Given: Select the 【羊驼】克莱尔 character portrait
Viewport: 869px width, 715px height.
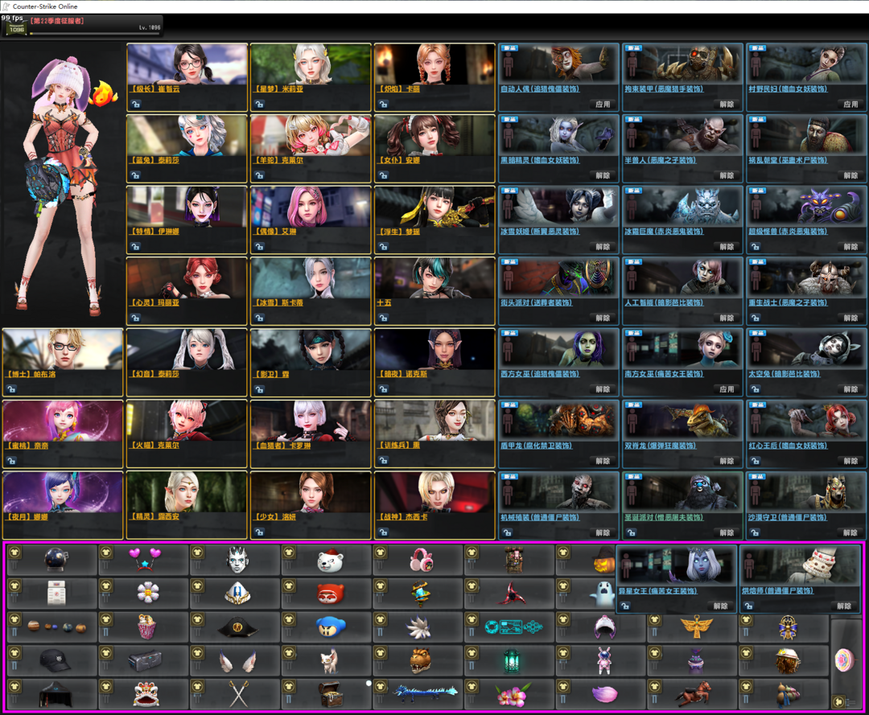Looking at the screenshot, I should tap(311, 135).
